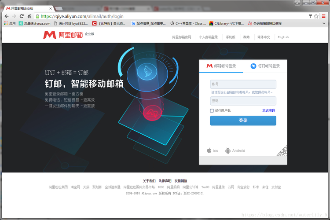Open the 流量统计cnzz.com bookmark

coord(34,23)
